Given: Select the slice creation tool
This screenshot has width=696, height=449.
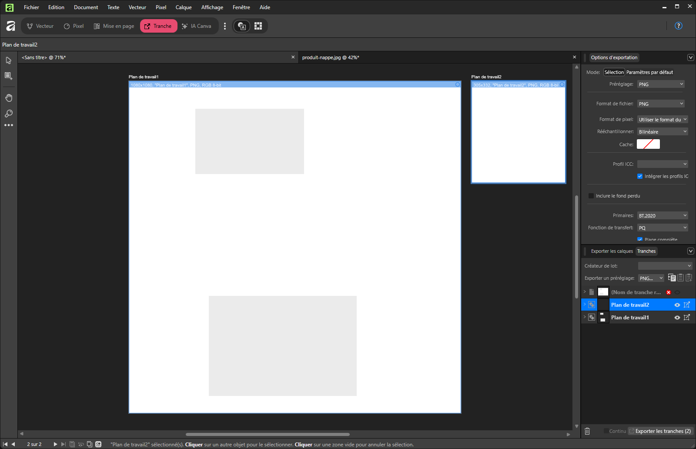Looking at the screenshot, I should pyautogui.click(x=8, y=76).
